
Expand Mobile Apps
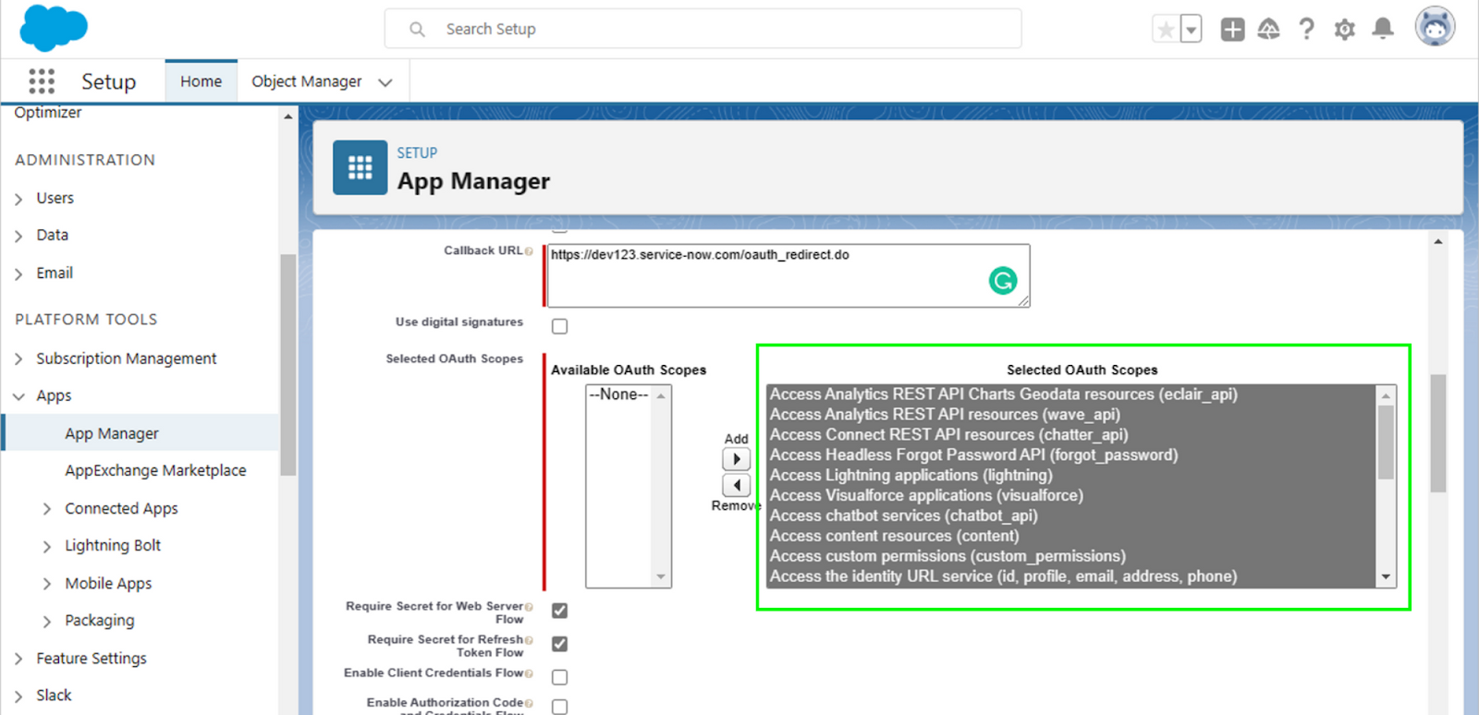47,584
